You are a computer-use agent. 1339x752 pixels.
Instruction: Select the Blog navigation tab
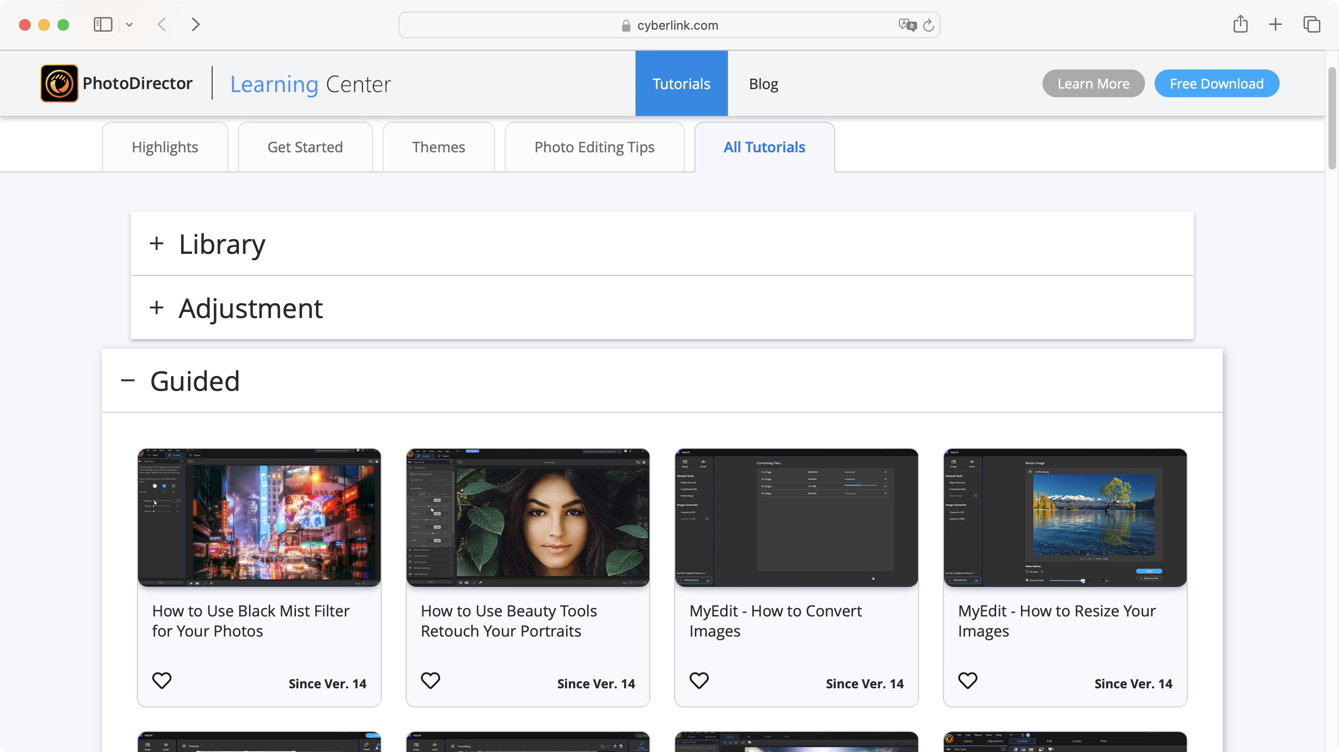[763, 83]
